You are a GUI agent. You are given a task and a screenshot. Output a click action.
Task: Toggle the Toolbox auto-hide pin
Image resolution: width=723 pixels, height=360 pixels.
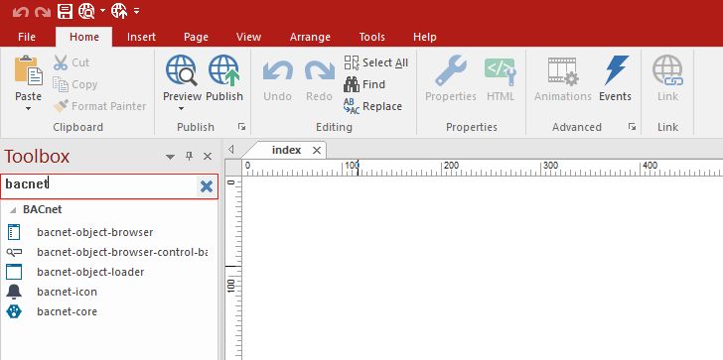coord(189,157)
